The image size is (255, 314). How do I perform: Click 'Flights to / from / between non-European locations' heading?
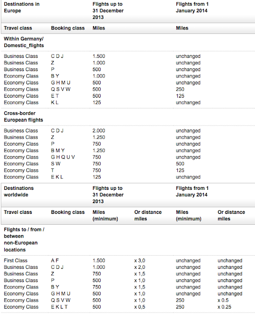tap(24, 239)
